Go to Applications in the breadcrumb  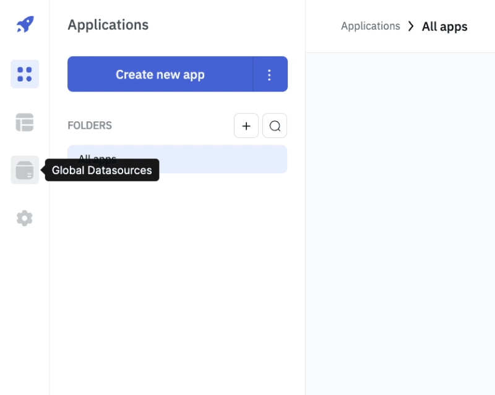pos(370,26)
